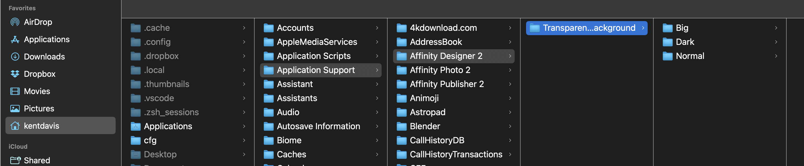804x166 pixels.
Task: Select the Big folder name
Action: 682,28
